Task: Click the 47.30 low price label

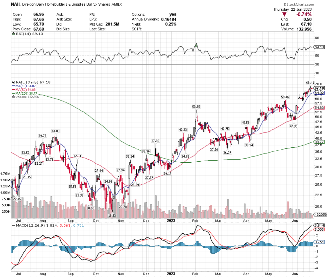Action: click(x=294, y=126)
